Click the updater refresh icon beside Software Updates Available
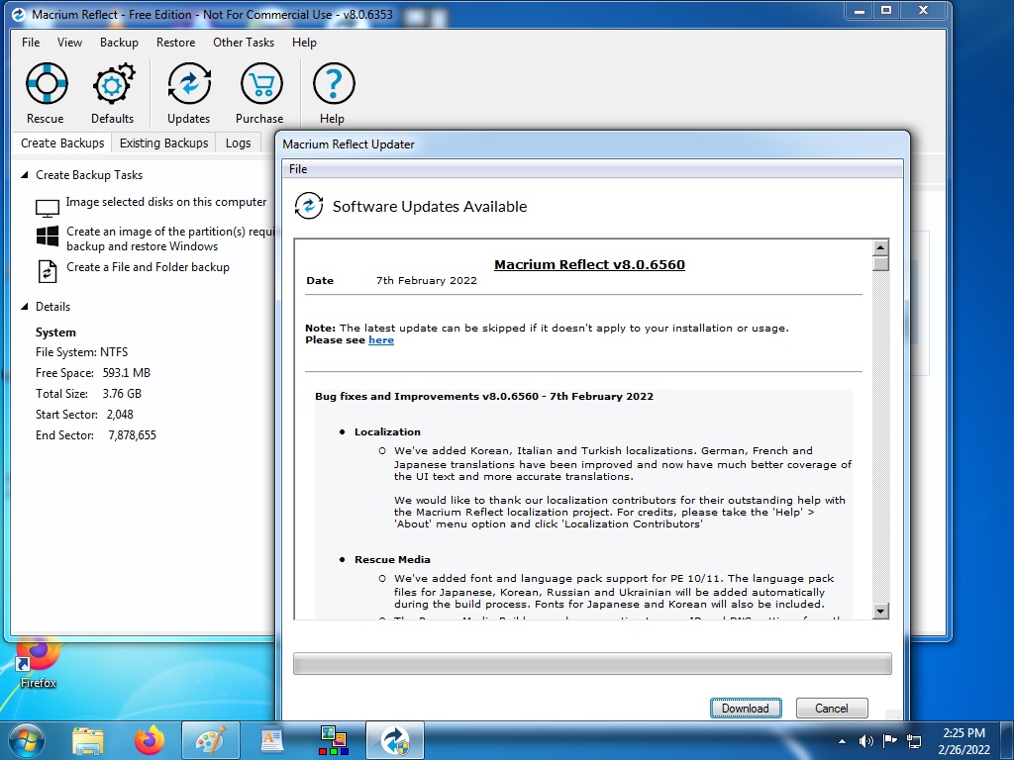Viewport: 1014px width, 760px height. pos(309,206)
